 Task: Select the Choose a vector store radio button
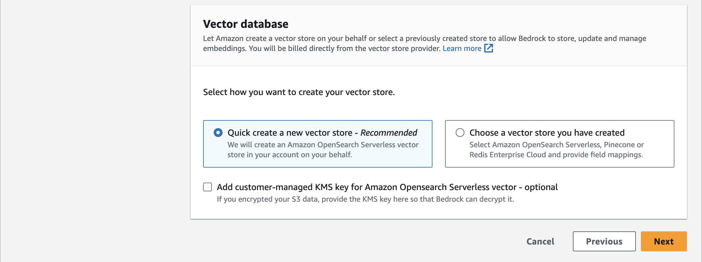tap(460, 133)
